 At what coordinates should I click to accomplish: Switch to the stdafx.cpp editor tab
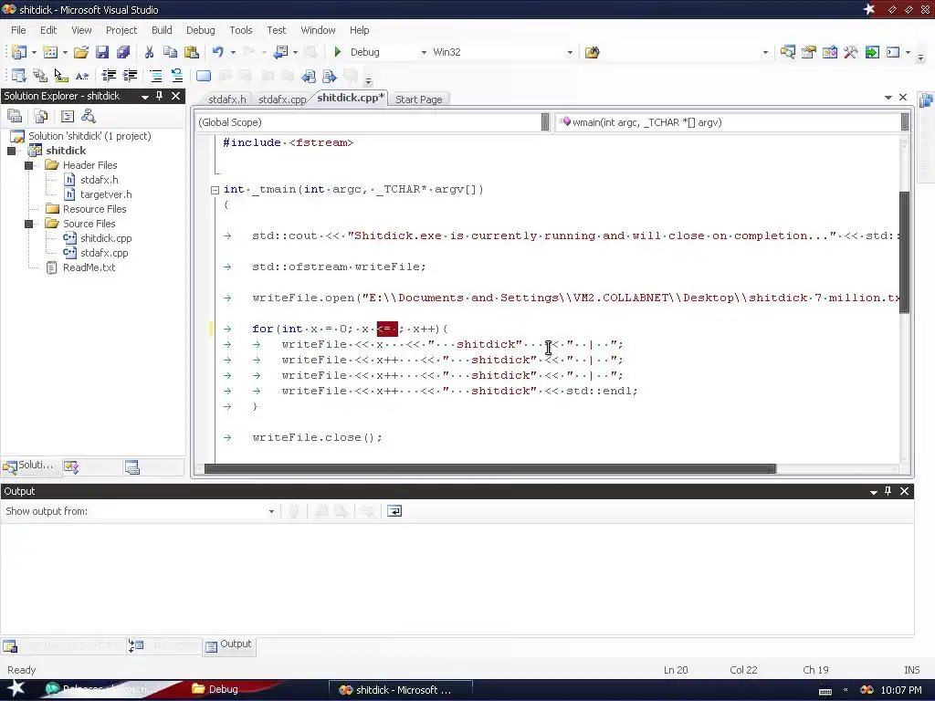pyautogui.click(x=282, y=99)
